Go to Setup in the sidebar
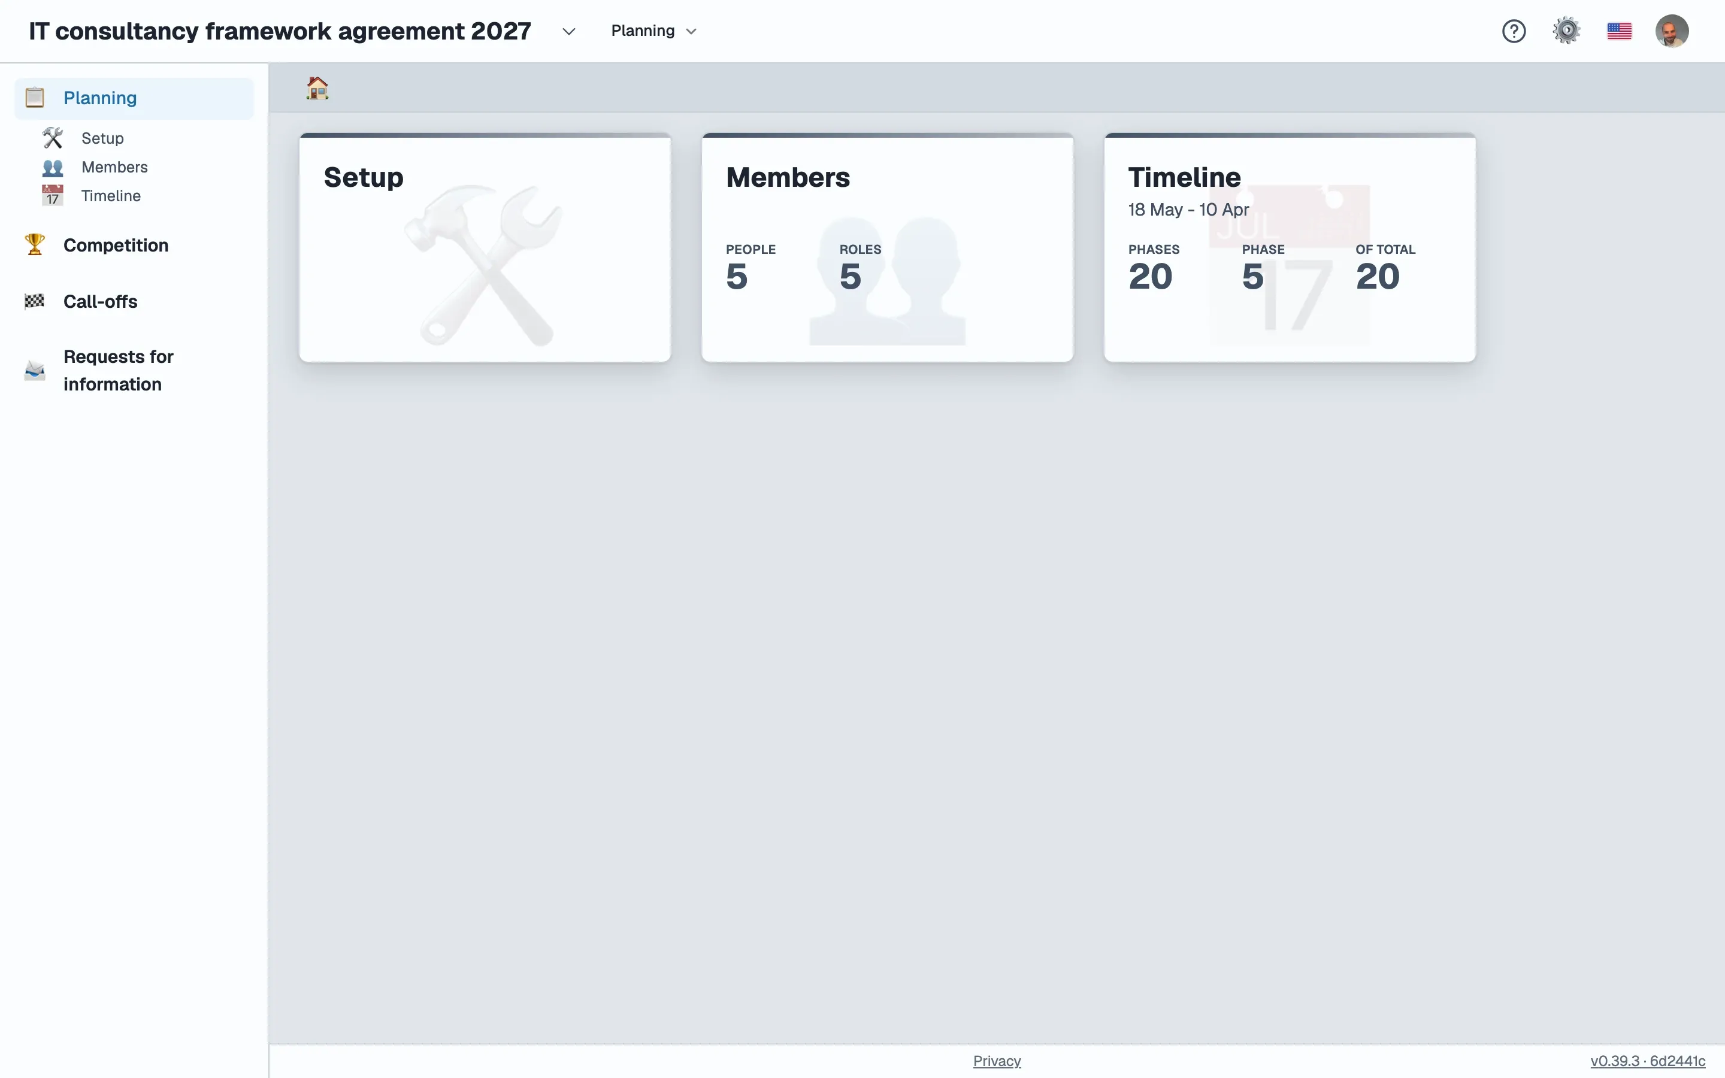Image resolution: width=1725 pixels, height=1078 pixels. click(x=102, y=138)
